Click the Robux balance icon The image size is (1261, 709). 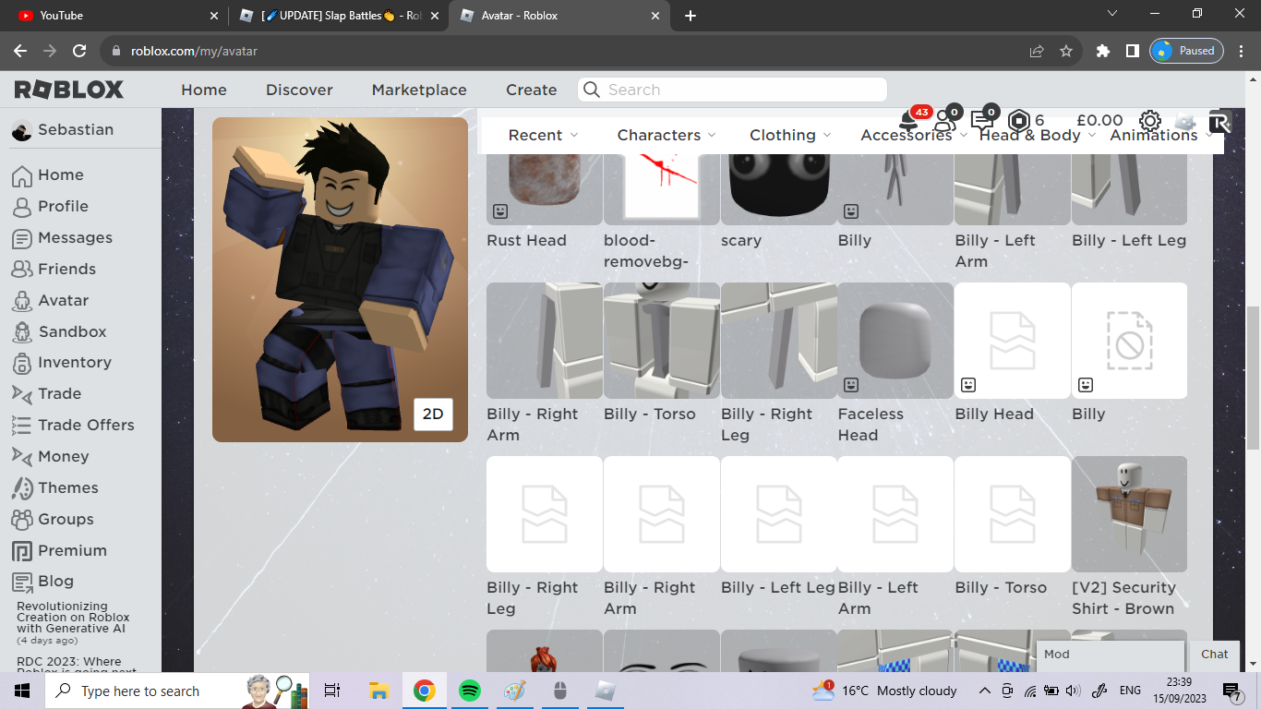pos(1018,121)
